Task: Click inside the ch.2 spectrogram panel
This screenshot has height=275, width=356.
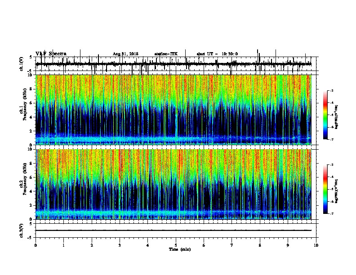Action: (x=174, y=184)
